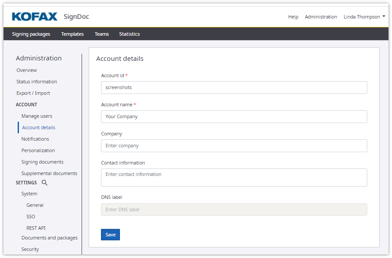Viewport: 392px width, 258px height.
Task: Open the Personalization settings page
Action: (38, 150)
